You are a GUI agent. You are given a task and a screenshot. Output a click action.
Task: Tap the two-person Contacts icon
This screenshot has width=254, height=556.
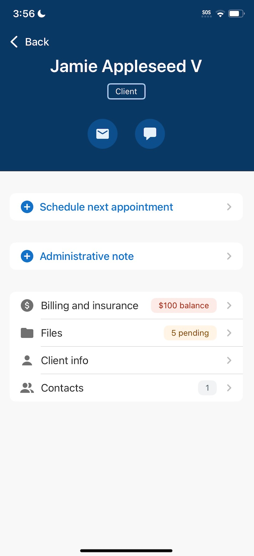point(27,388)
